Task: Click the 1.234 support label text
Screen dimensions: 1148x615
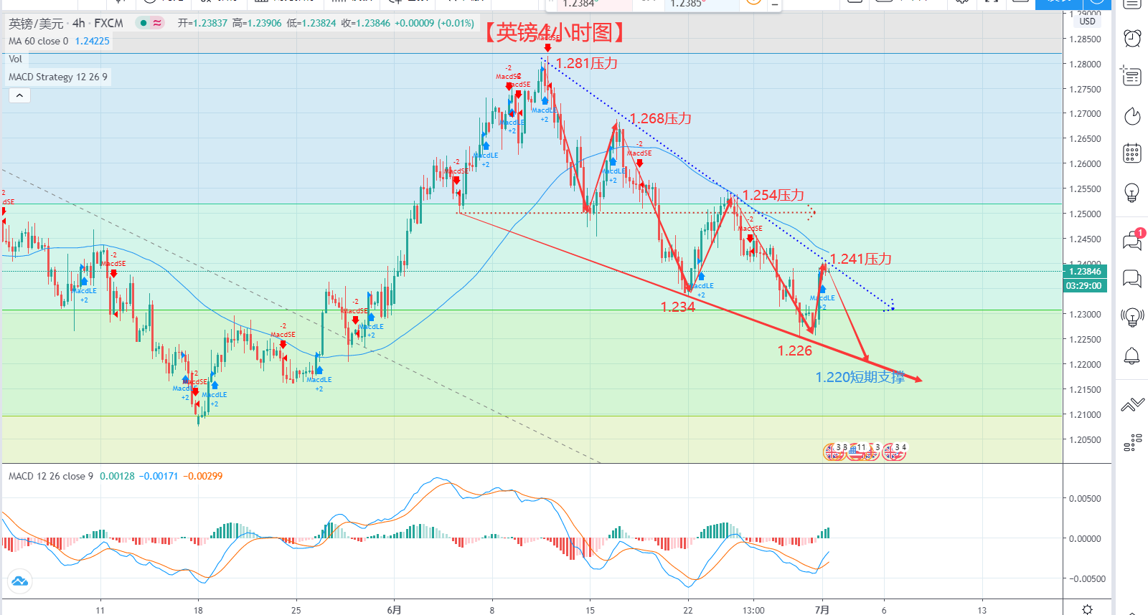Action: (x=678, y=307)
